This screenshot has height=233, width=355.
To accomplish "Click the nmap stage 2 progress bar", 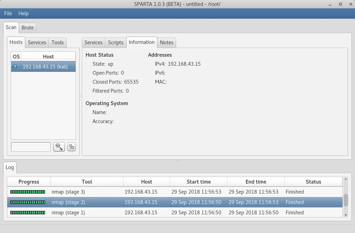I will pos(28,202).
